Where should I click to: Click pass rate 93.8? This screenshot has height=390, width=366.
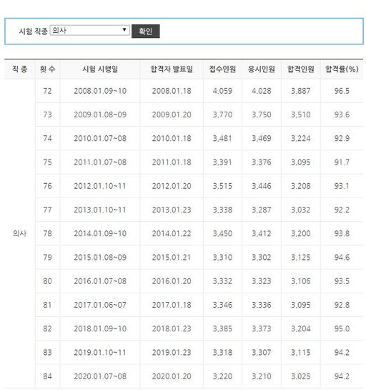pos(342,233)
